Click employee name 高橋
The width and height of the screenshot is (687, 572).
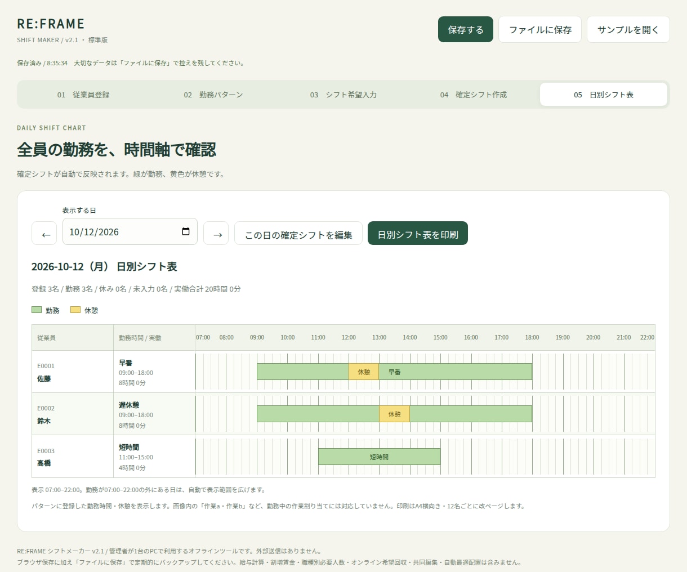point(44,463)
